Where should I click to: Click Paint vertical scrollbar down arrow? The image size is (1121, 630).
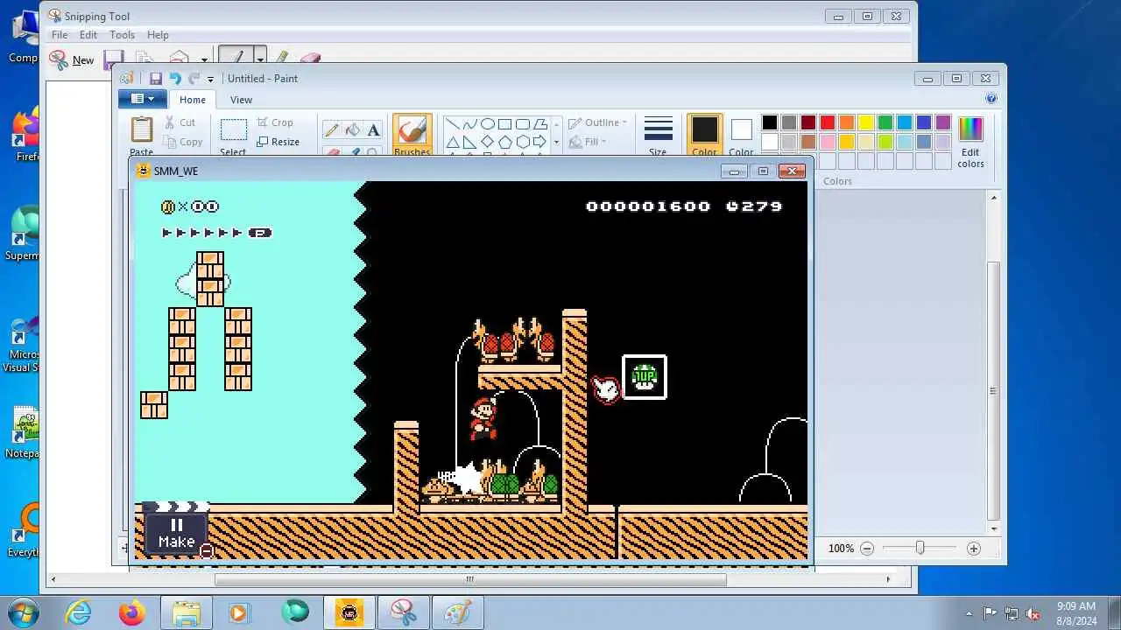click(x=994, y=529)
